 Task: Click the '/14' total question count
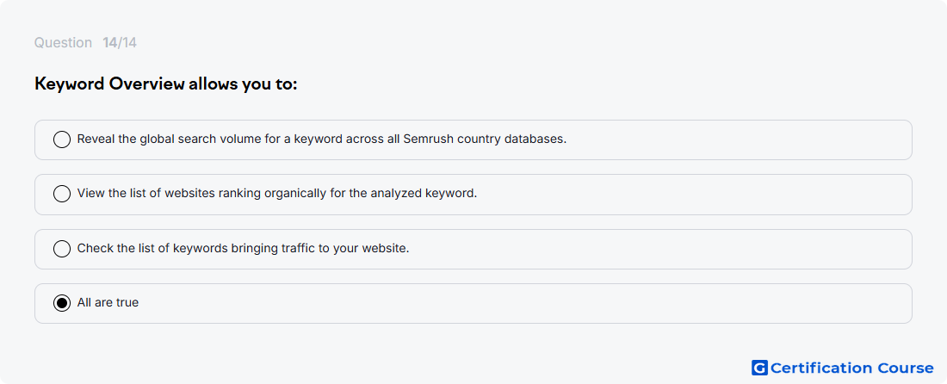point(127,43)
